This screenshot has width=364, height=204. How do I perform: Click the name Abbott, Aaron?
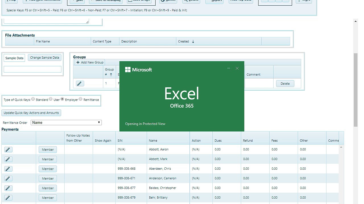(x=159, y=150)
